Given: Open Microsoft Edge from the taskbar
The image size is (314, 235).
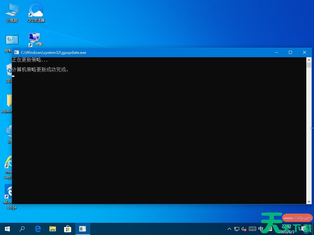Looking at the screenshot, I should point(38,229).
